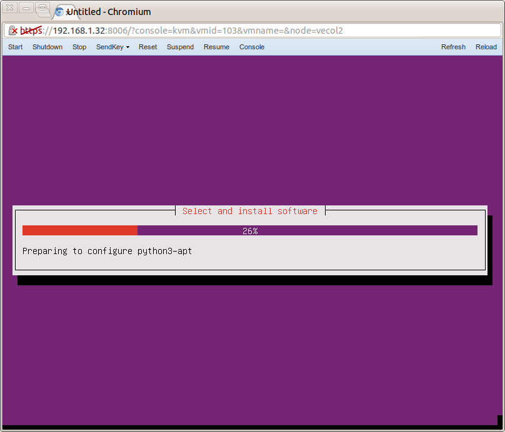Reload the console page

(486, 47)
